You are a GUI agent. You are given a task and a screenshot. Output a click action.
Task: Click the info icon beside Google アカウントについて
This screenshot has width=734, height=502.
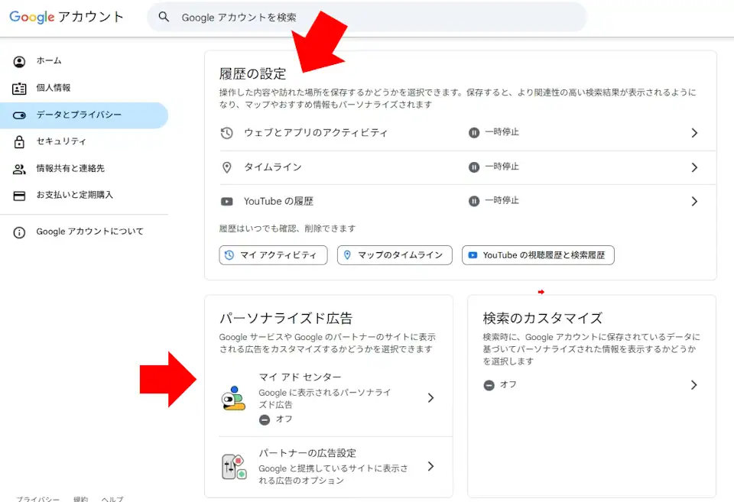tap(19, 232)
